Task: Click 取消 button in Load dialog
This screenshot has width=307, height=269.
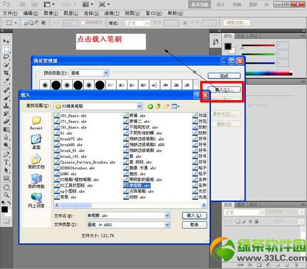Action: point(194,225)
